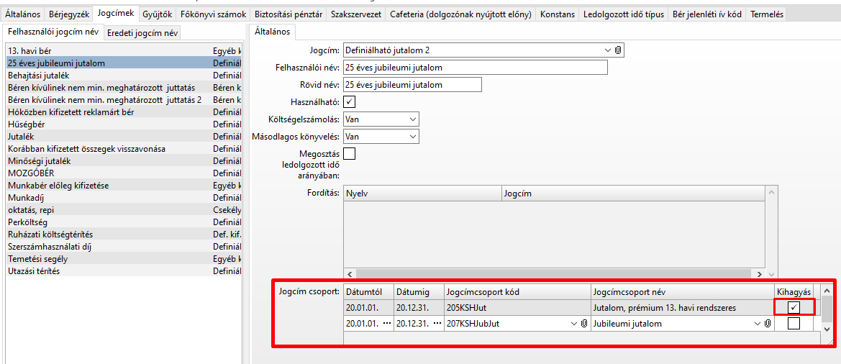Click paperclip icon next to 207KSHJubJut code

tap(584, 324)
